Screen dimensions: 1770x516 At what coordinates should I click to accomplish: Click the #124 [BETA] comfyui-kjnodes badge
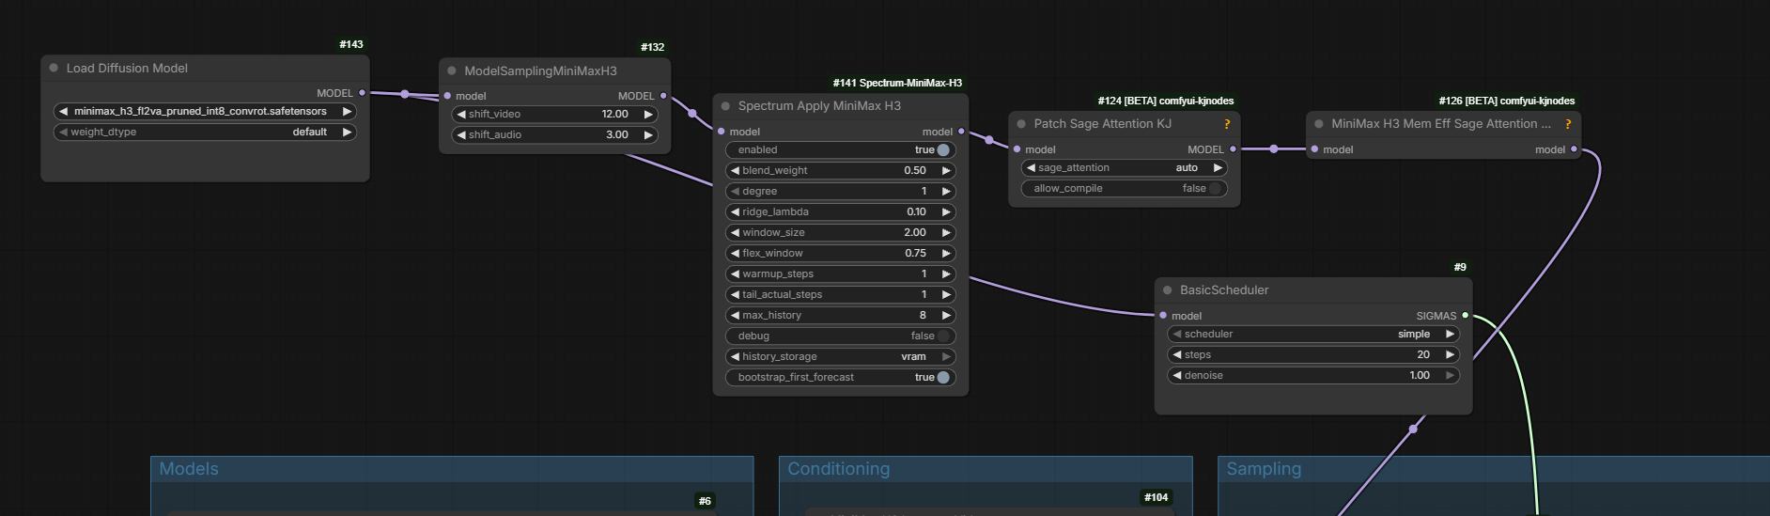(x=1166, y=101)
